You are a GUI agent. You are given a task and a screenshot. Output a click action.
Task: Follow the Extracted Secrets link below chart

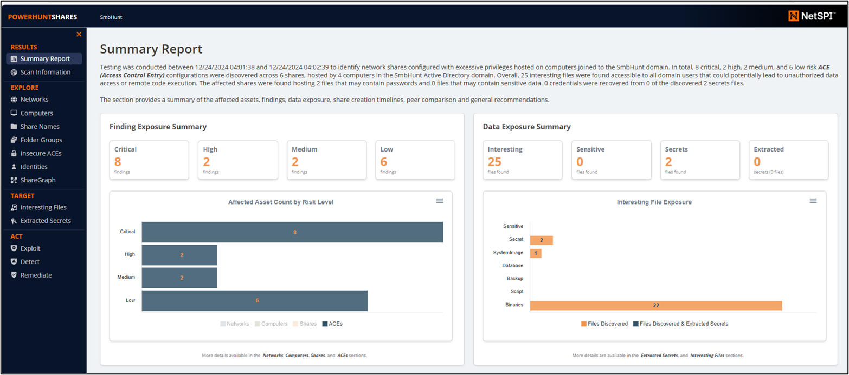pos(659,356)
